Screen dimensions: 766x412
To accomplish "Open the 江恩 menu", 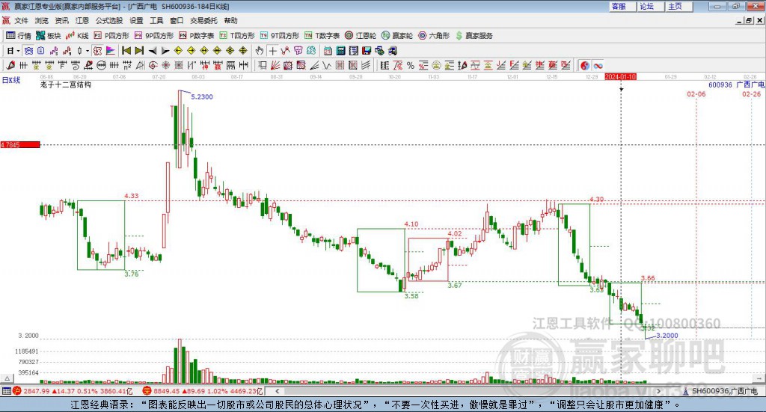I will click(x=82, y=20).
